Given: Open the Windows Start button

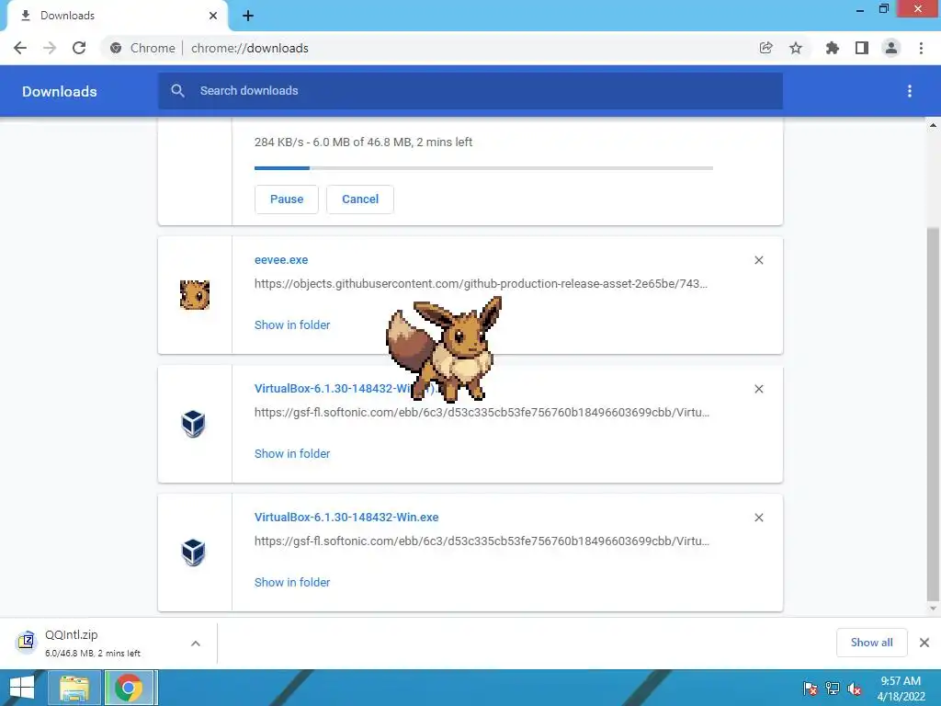Looking at the screenshot, I should pyautogui.click(x=22, y=688).
